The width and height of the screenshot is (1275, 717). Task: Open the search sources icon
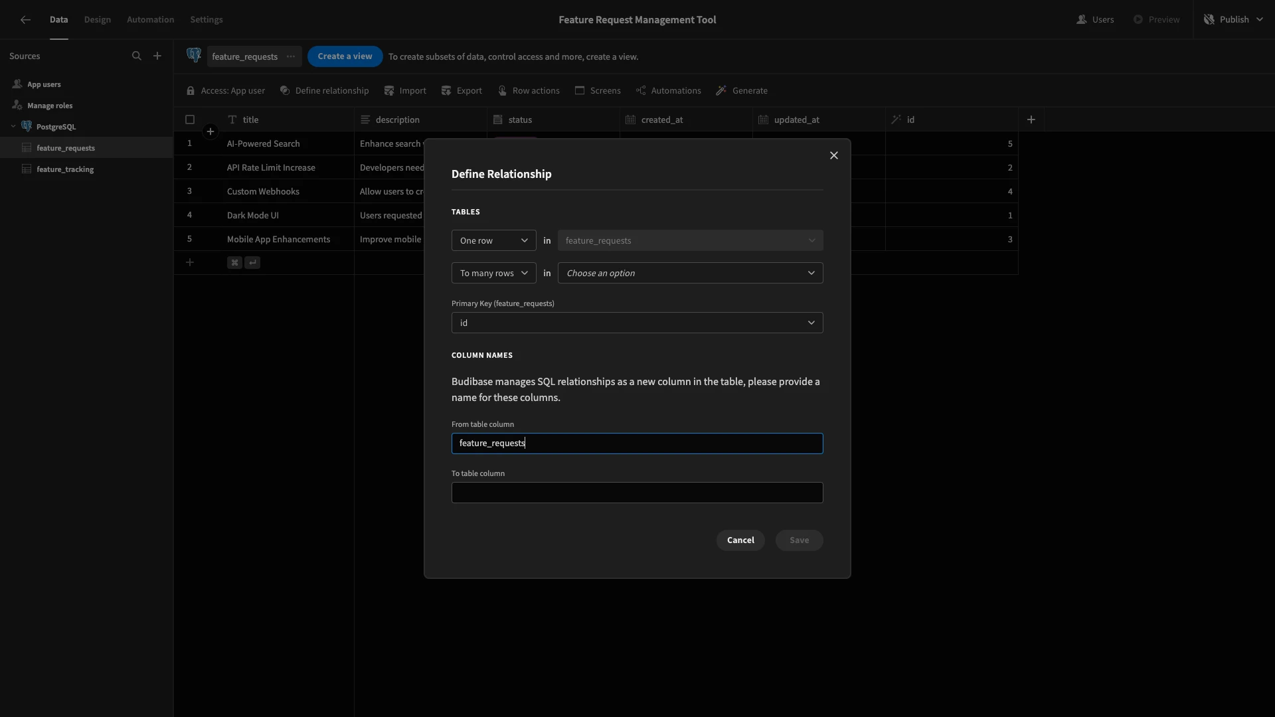tap(137, 56)
